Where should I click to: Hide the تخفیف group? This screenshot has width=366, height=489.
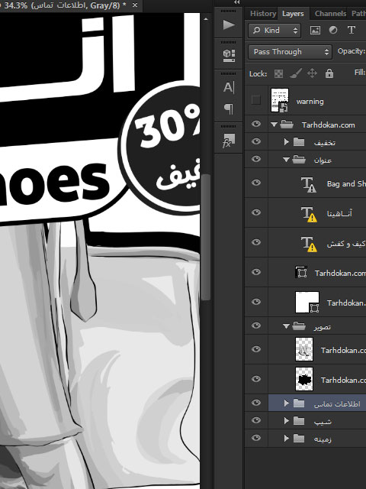[256, 141]
